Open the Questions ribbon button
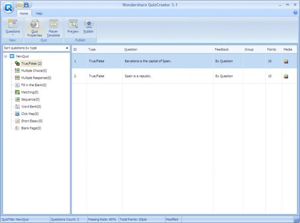300x223 pixels. click(13, 28)
